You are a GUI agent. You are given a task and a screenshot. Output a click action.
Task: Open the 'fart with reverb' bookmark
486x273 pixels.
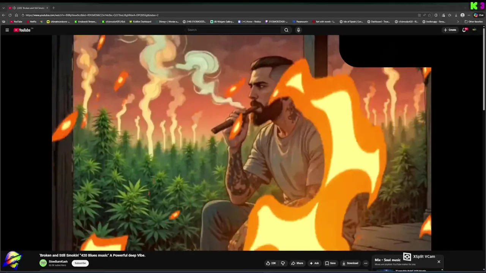[x=323, y=22]
